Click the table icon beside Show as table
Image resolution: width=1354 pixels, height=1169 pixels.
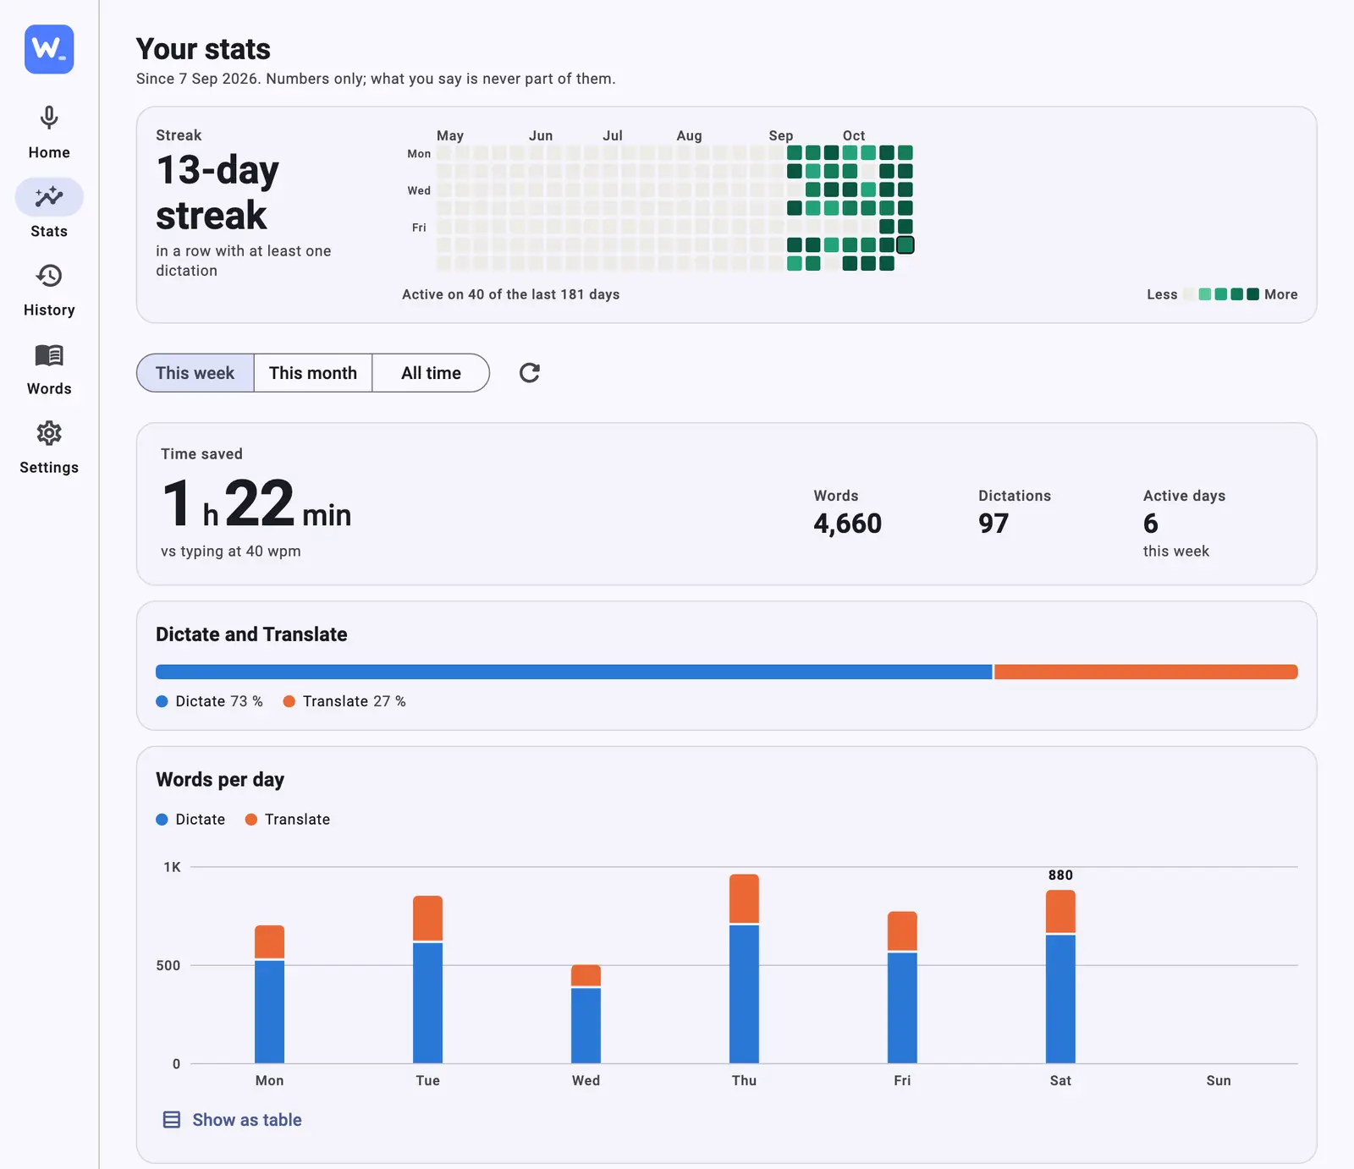tap(171, 1120)
